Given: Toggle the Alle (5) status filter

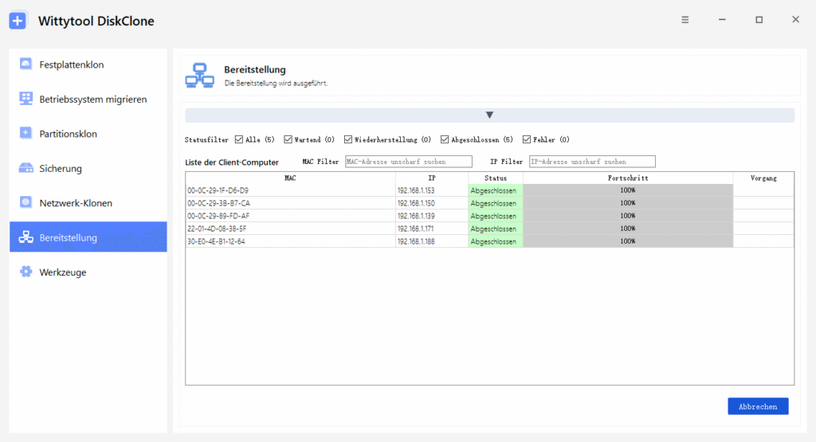Looking at the screenshot, I should pyautogui.click(x=239, y=139).
